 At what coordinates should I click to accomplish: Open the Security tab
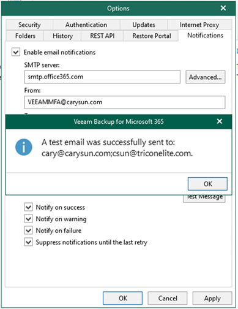(29, 25)
